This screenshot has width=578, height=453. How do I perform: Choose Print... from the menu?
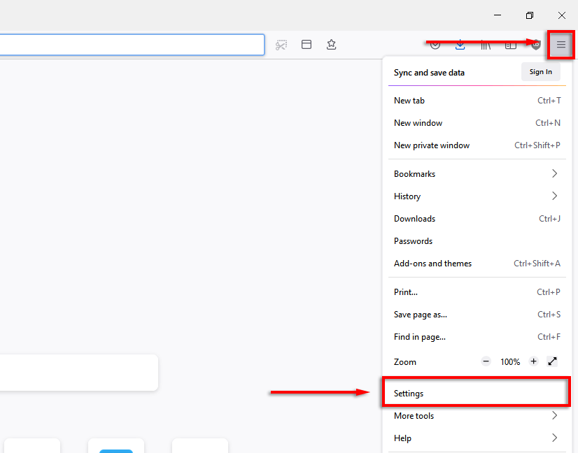pyautogui.click(x=477, y=292)
